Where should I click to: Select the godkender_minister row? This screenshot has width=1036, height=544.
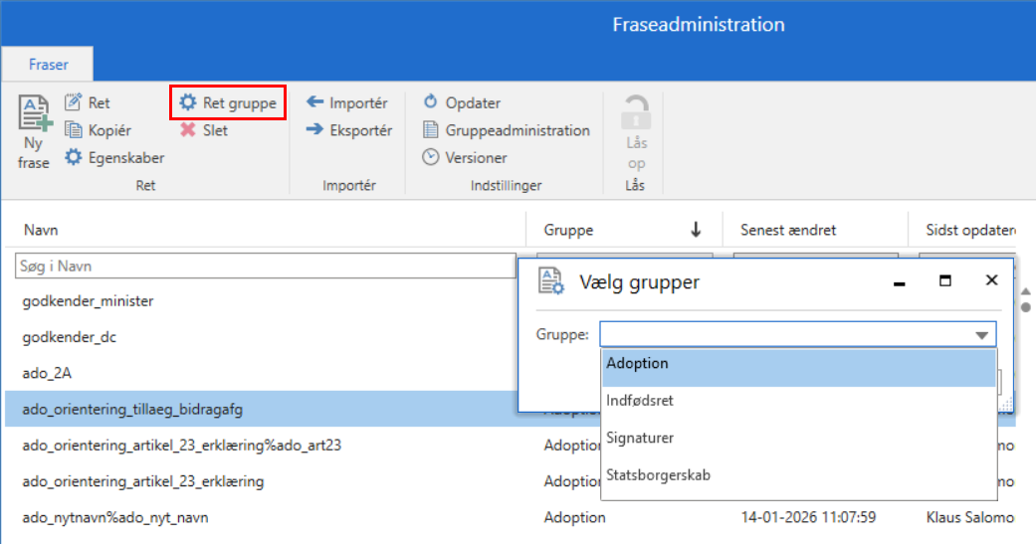click(x=90, y=300)
